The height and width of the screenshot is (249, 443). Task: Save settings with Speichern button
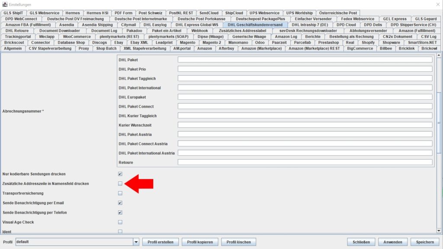pyautogui.click(x=425, y=242)
